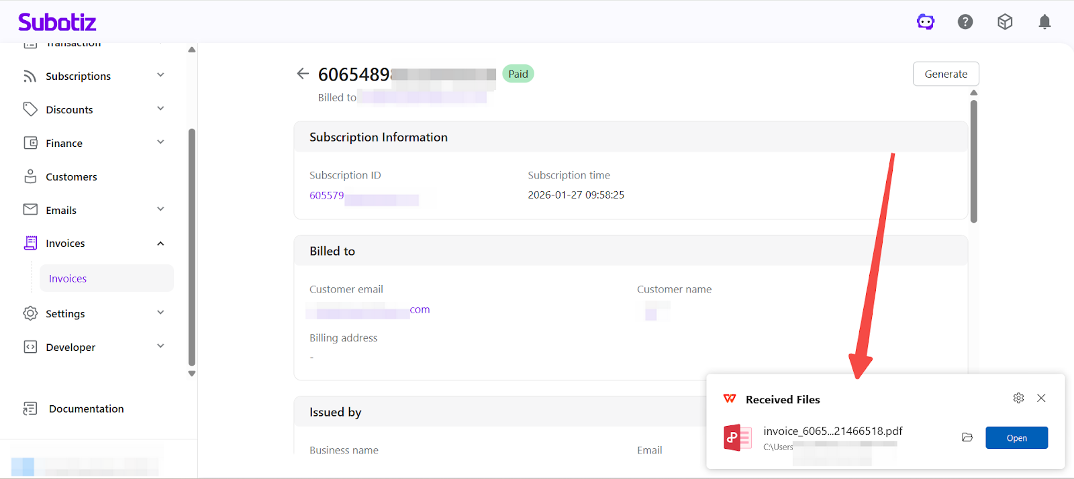The height and width of the screenshot is (479, 1074).
Task: Open the help question mark icon
Action: tap(965, 22)
